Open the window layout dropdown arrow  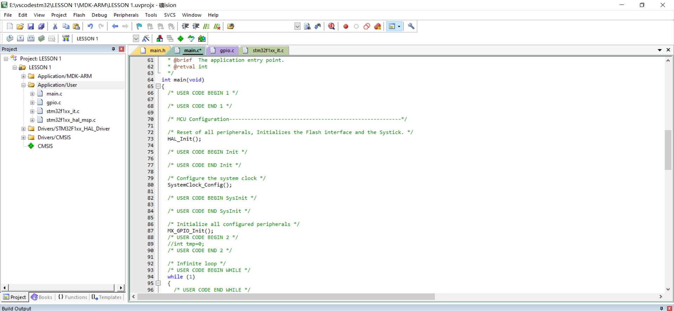point(399,26)
